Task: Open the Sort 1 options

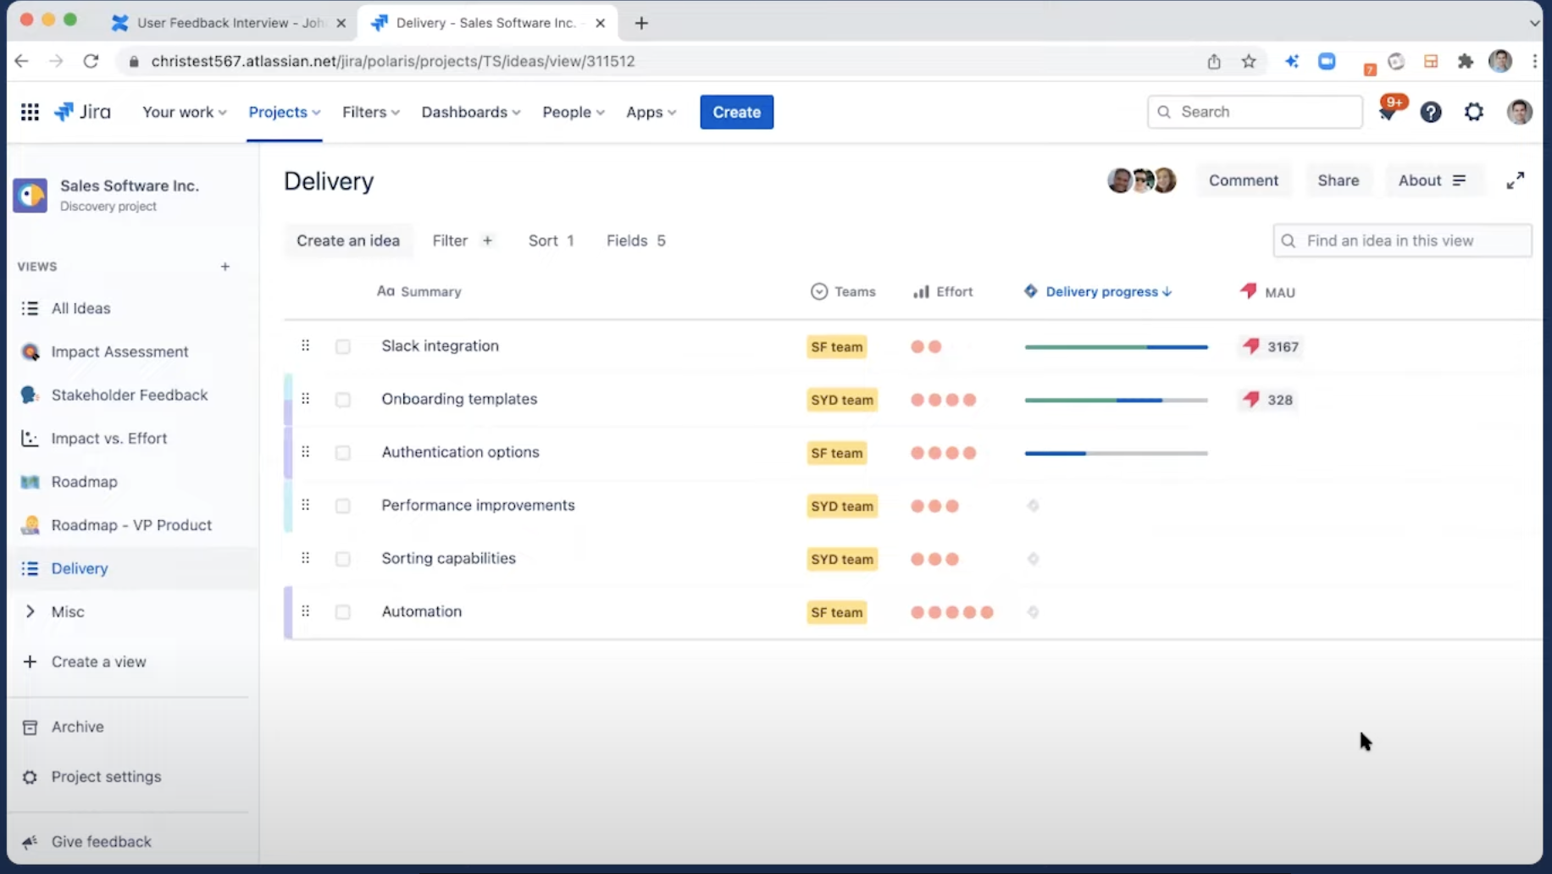Action: (552, 241)
